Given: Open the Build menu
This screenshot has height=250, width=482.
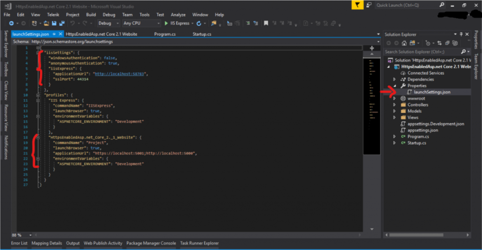Looking at the screenshot, I should click(x=91, y=15).
